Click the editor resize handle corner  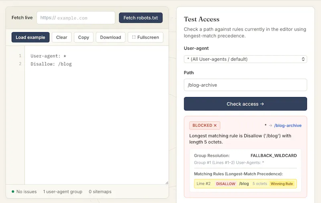(x=167, y=183)
